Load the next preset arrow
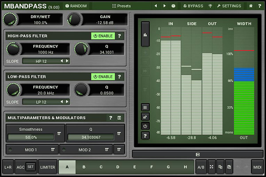The height and width of the screenshot is (177, 266). 164,6
